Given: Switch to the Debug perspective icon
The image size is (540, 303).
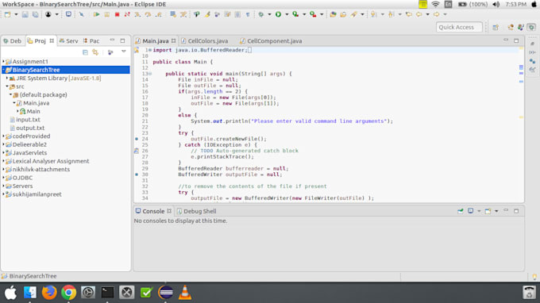Looking at the screenshot, I should 531,27.
